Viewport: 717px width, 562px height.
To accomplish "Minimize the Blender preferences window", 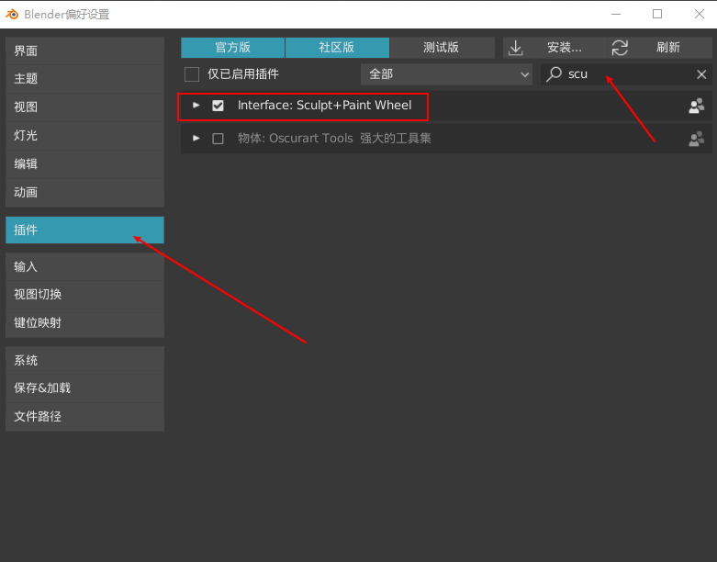I will coord(616,14).
